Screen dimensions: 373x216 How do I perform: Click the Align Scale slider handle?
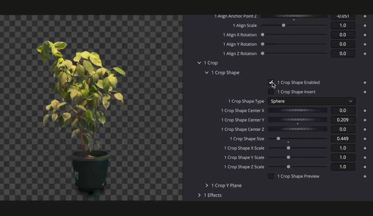[283, 25]
